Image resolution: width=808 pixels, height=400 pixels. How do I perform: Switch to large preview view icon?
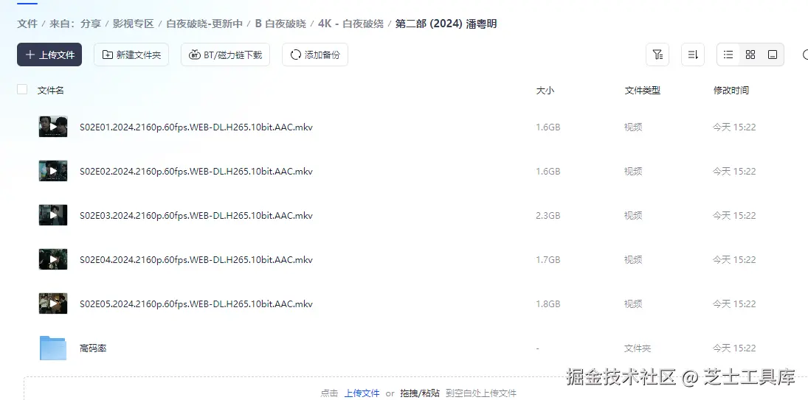pyautogui.click(x=773, y=55)
